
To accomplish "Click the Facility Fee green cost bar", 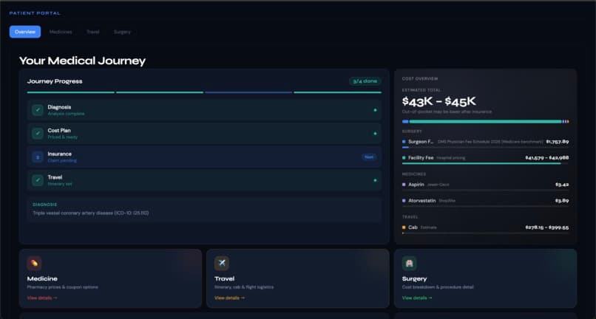I will (x=481, y=163).
